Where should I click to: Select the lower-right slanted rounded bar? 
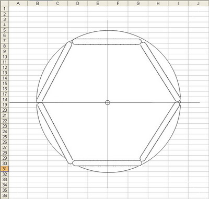coord(160,132)
